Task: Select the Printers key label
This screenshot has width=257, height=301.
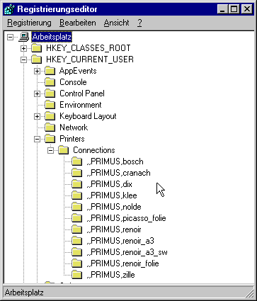Action: (72, 139)
